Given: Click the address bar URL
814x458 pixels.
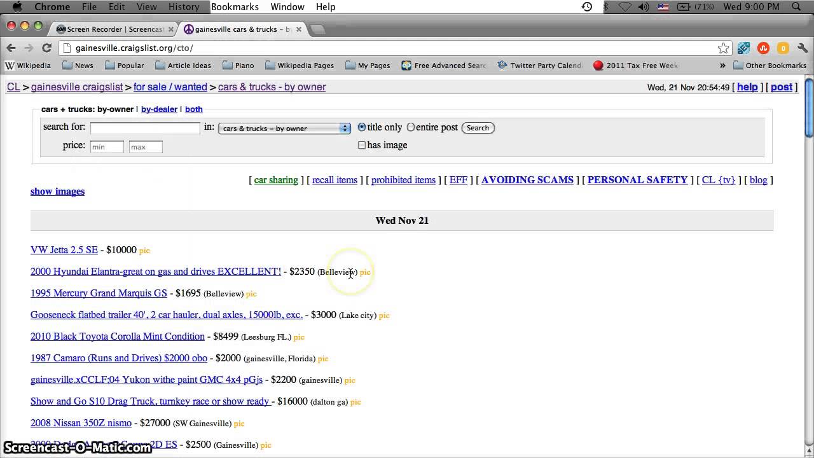Looking at the screenshot, I should 134,48.
